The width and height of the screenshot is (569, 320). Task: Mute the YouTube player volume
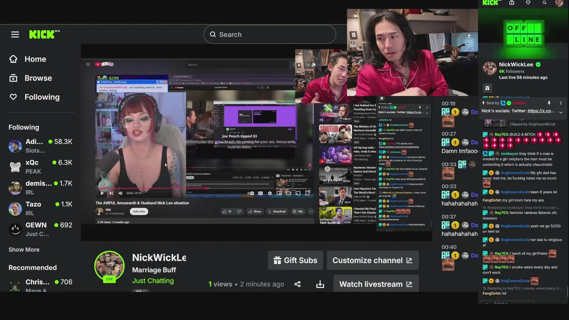click(x=120, y=193)
